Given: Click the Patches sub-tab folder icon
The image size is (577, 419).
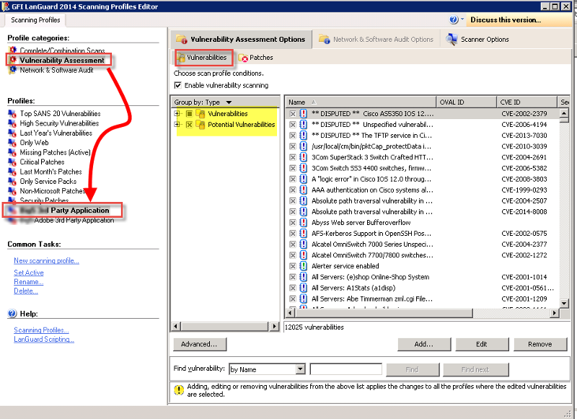Looking at the screenshot, I should coord(243,58).
